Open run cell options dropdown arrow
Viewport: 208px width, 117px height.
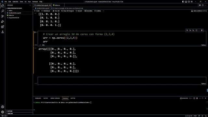[x=37, y=32]
